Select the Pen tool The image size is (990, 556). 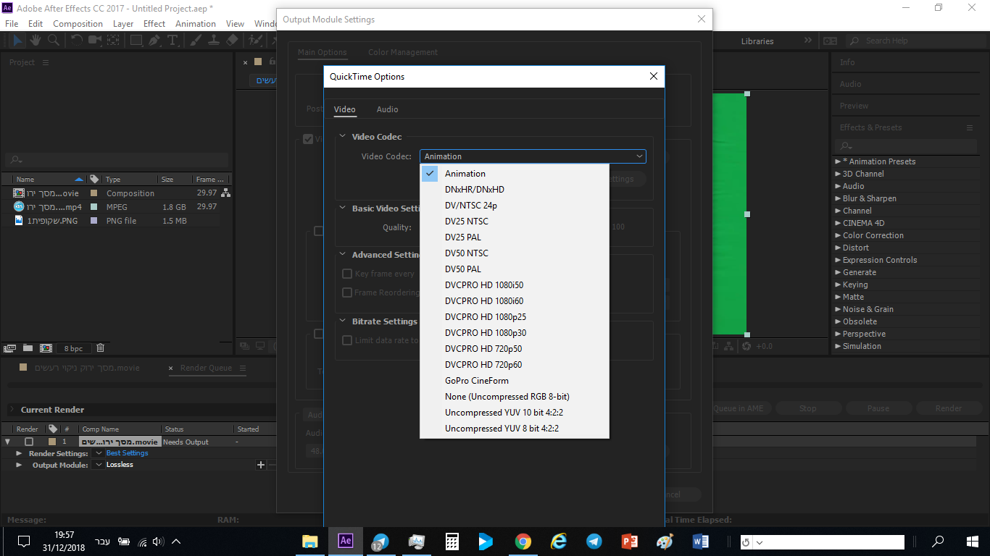tap(154, 41)
